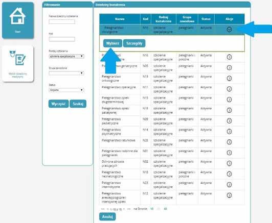Screen dimensions: 272x223
Task: Open the Grupa zawodowa filter dropdown
Action: coord(66,73)
